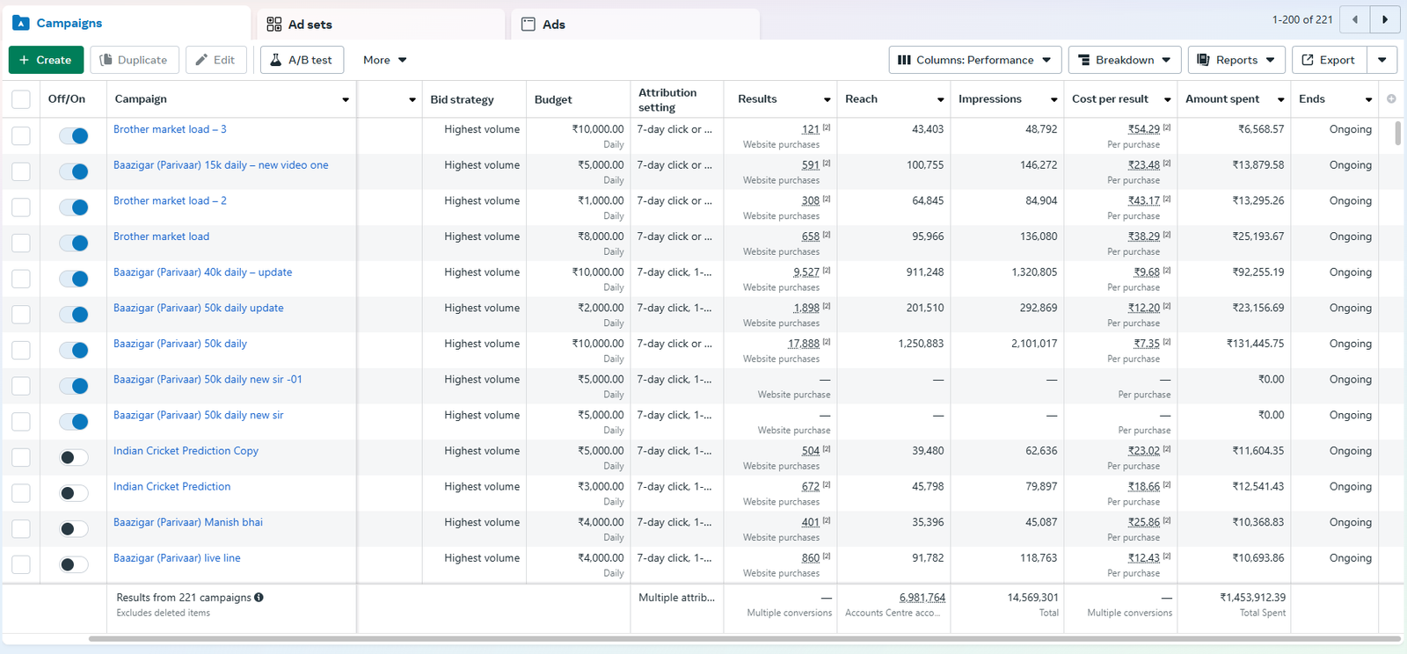The width and height of the screenshot is (1407, 654).
Task: Turn off the Brother market load – 3 campaign
Action: [74, 136]
